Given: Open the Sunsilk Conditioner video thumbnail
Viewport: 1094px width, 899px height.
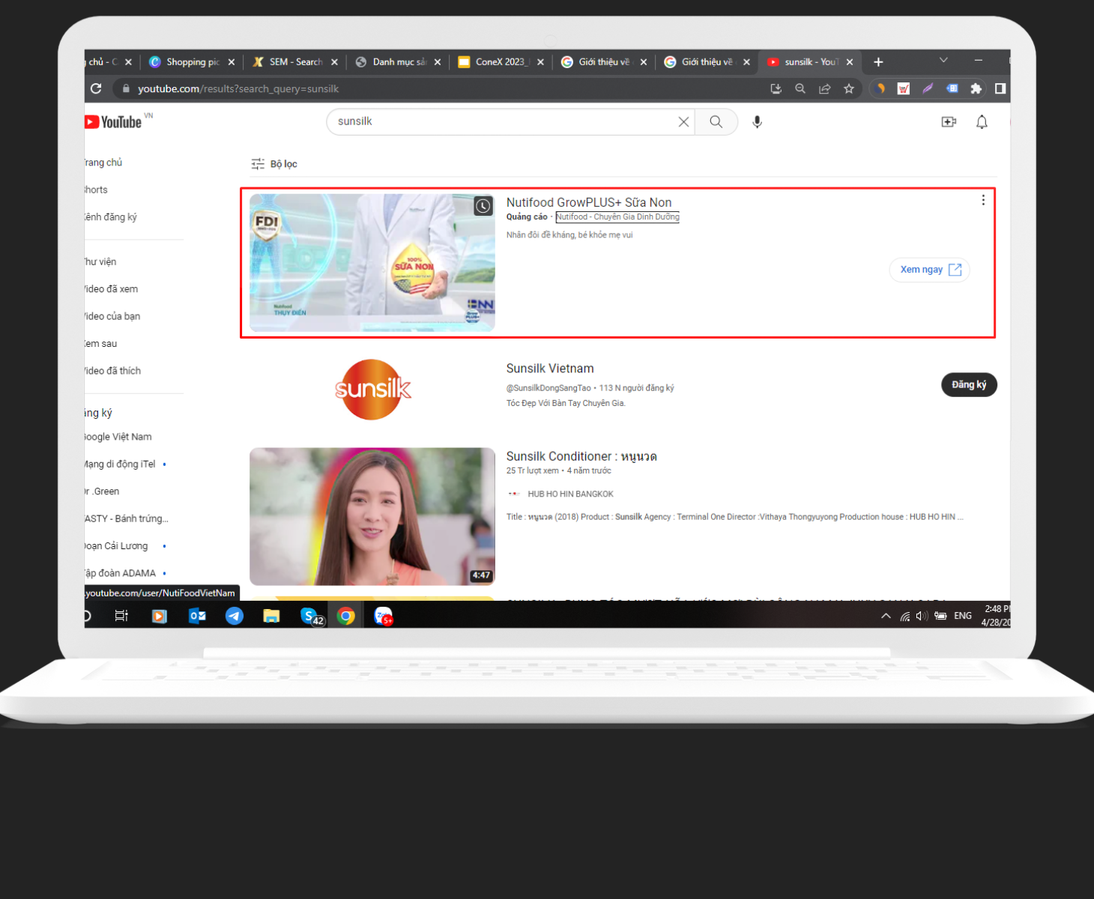Looking at the screenshot, I should click(372, 516).
